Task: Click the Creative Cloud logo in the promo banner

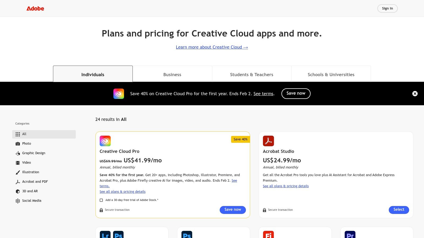Action: coord(119,94)
